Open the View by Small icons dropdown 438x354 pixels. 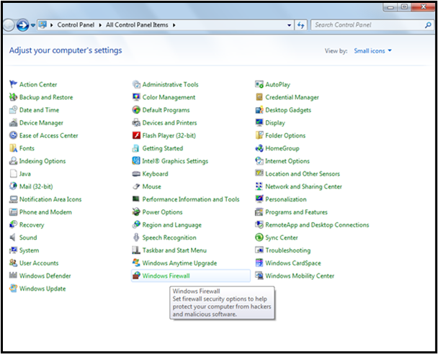(373, 51)
